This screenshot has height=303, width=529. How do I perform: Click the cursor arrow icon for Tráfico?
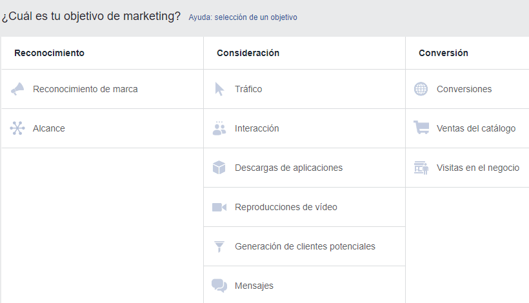[x=219, y=89]
